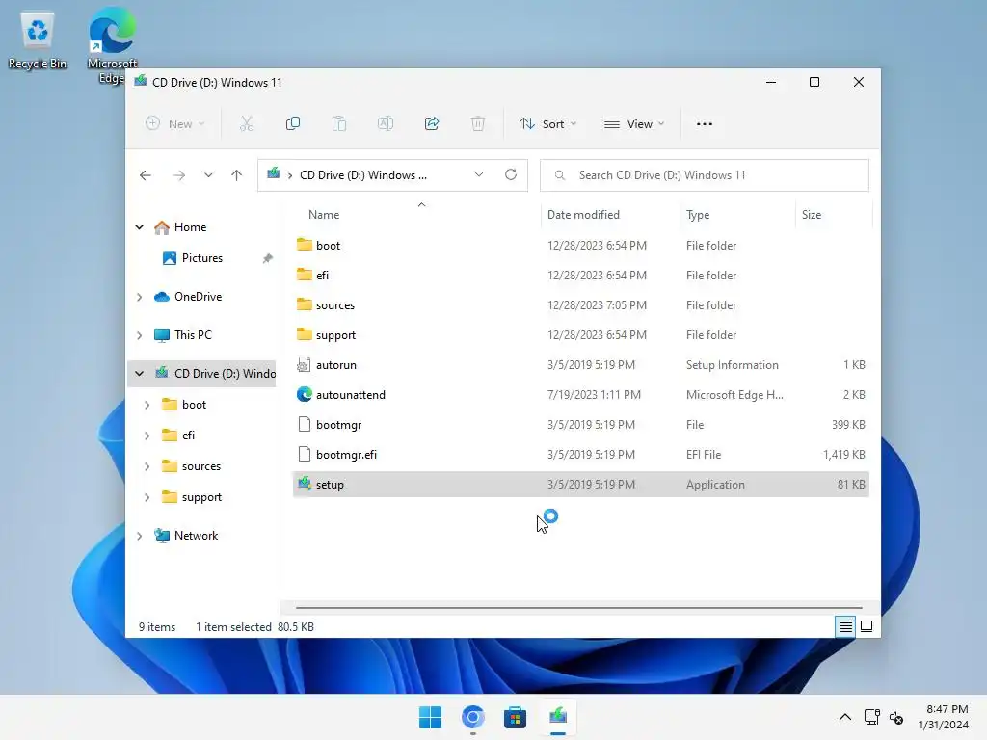Sort by the Type column header

[x=737, y=215]
